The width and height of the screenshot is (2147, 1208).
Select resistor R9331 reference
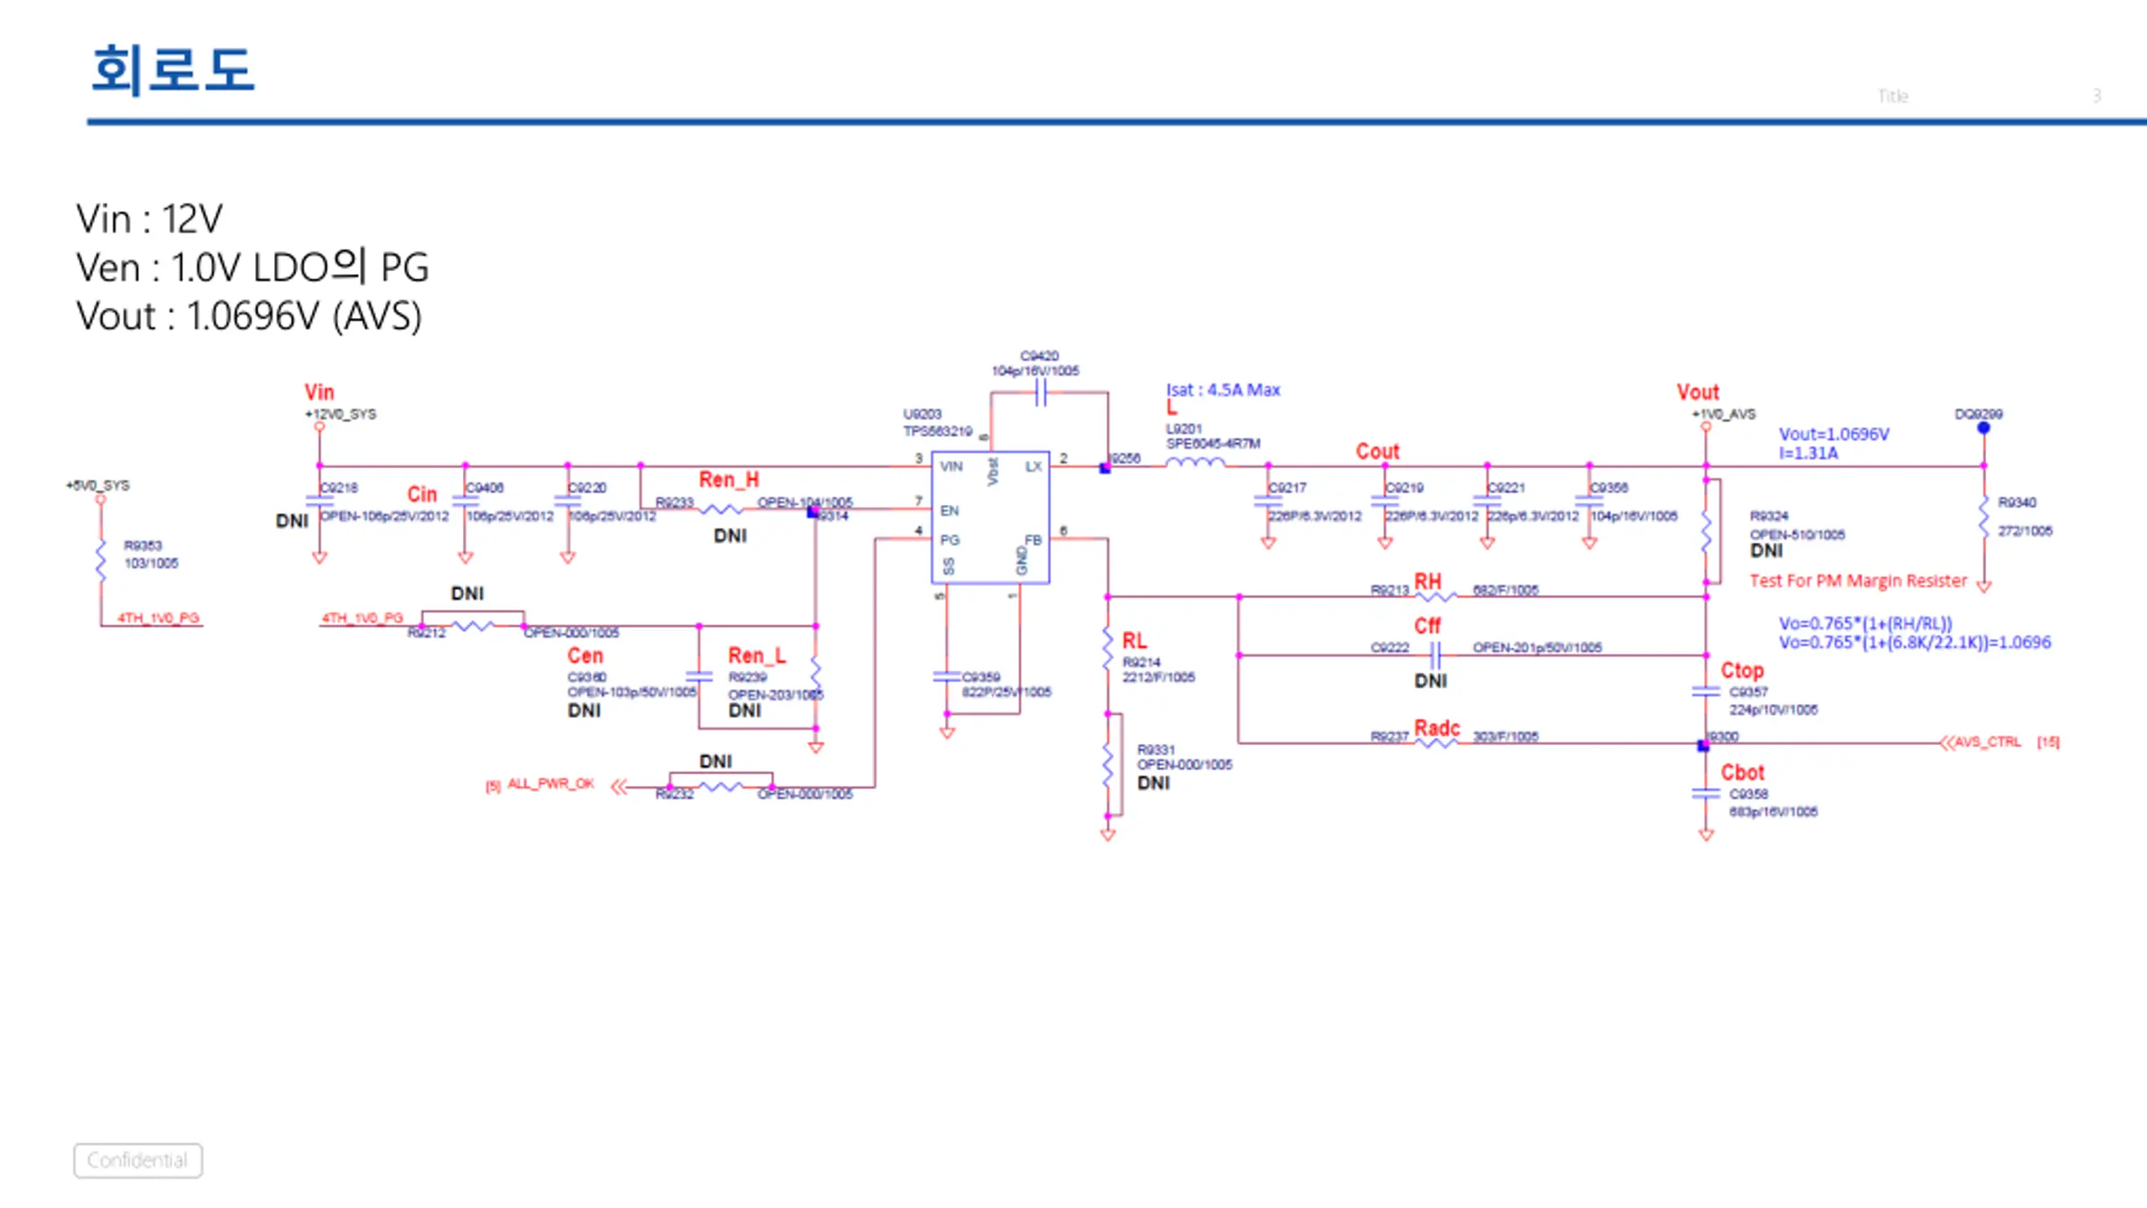(x=1156, y=749)
